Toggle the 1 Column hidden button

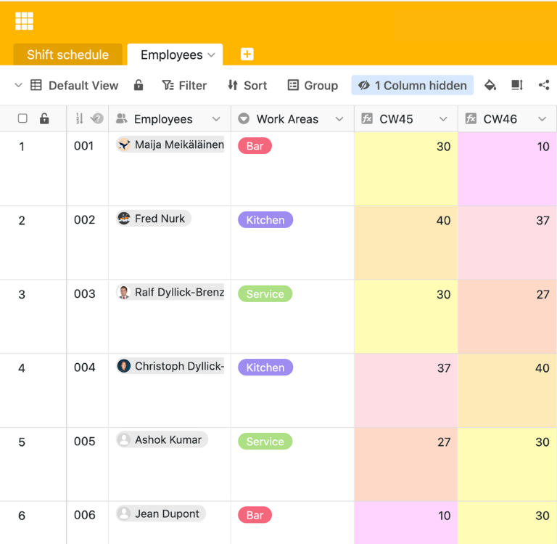tap(412, 86)
